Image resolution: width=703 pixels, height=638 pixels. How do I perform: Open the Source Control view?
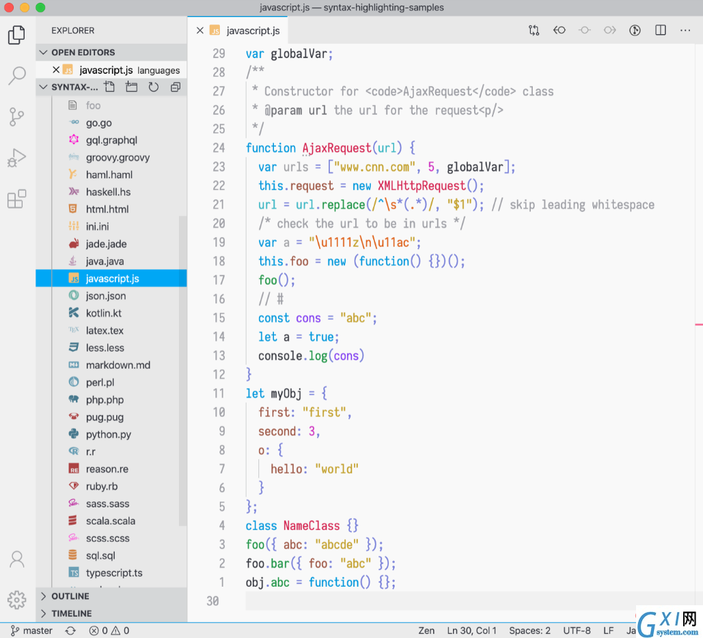[17, 117]
